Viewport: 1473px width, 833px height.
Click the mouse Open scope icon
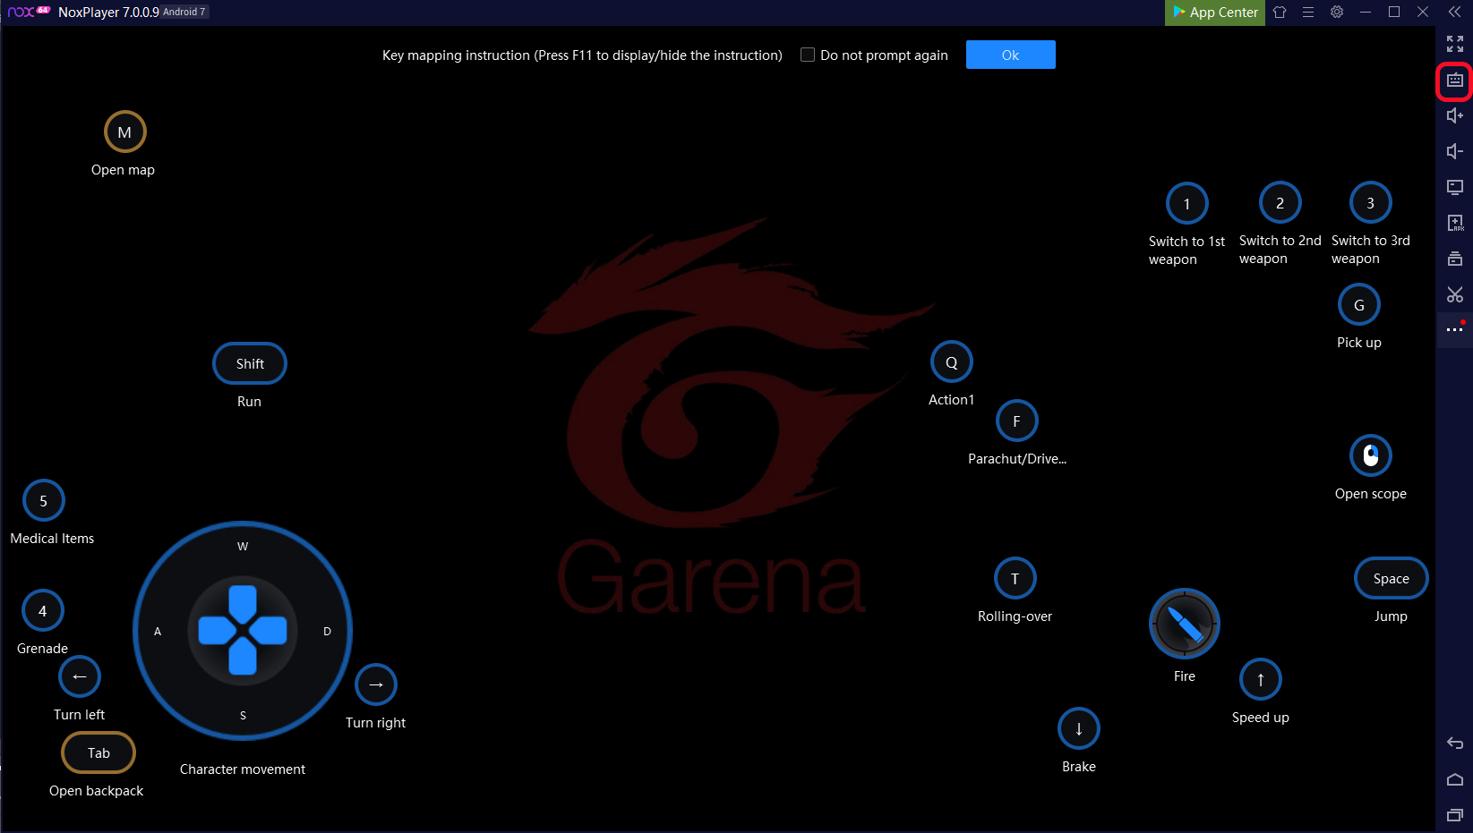coord(1371,456)
